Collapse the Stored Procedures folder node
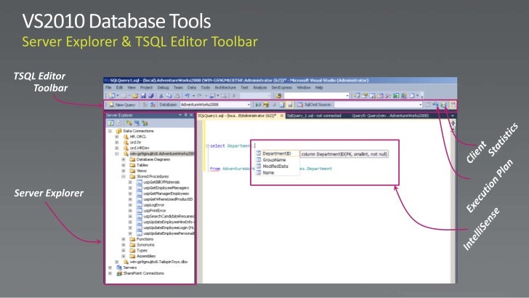The height and width of the screenshot is (298, 529). (x=124, y=177)
